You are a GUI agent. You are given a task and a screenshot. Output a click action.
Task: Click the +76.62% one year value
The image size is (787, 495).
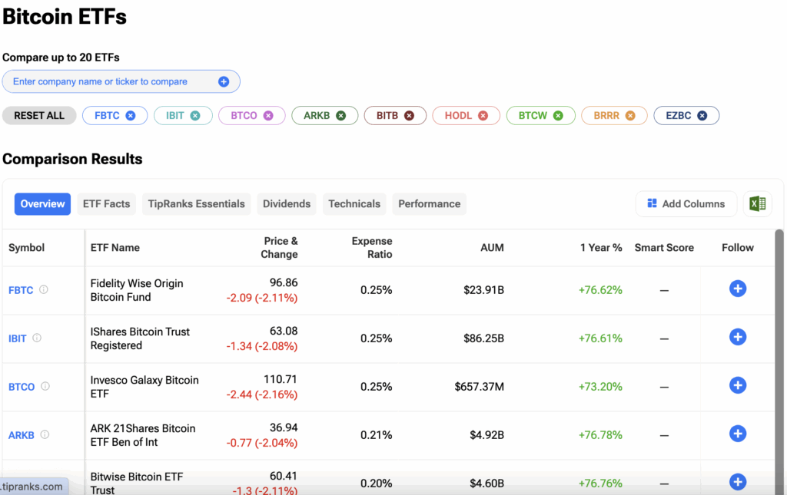point(600,290)
